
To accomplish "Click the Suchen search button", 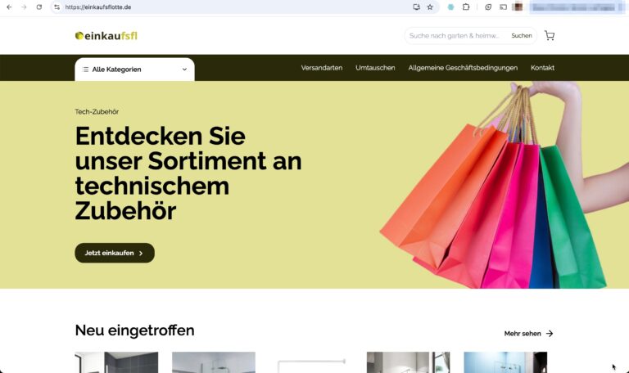I will (522, 36).
